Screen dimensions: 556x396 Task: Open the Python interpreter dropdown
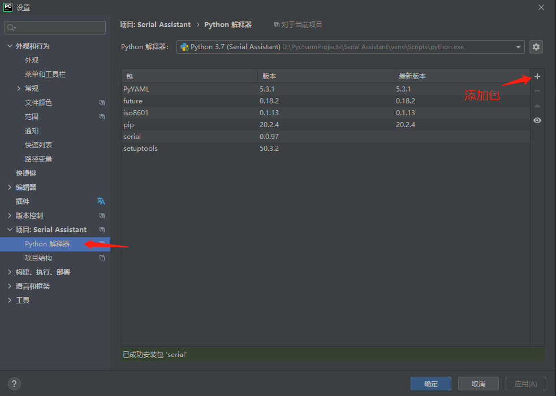click(519, 47)
